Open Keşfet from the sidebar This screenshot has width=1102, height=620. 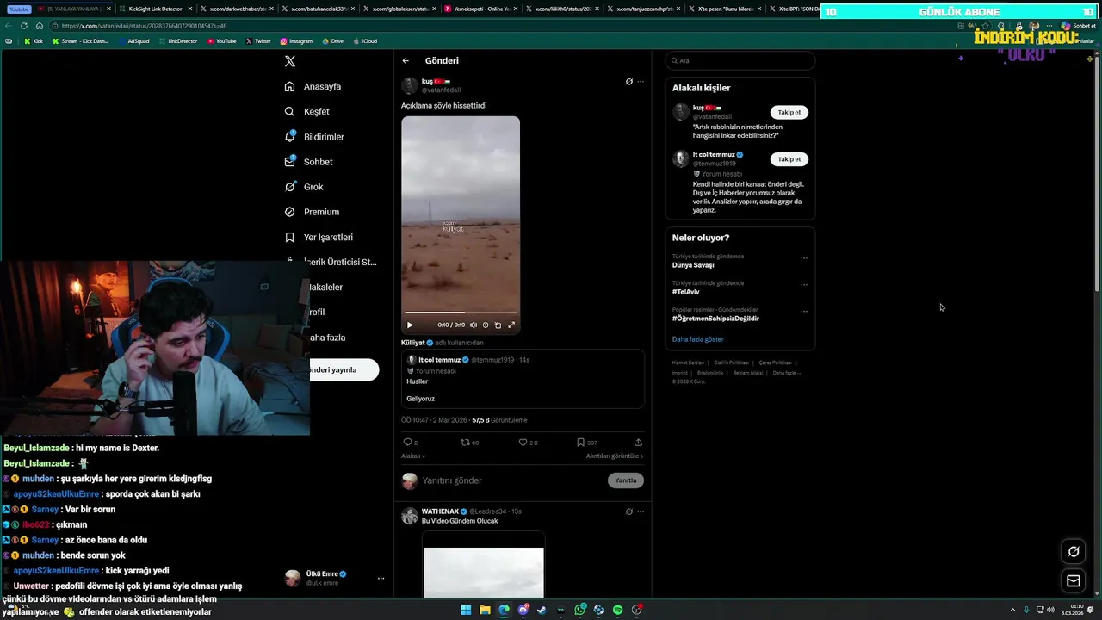click(x=306, y=111)
